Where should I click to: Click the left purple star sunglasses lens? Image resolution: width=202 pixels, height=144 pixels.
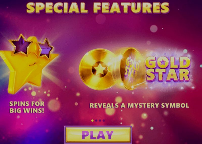(x=21, y=45)
